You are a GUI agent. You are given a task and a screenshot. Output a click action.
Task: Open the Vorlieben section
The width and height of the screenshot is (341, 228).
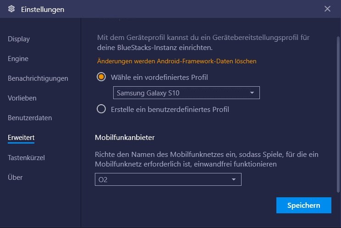(22, 98)
